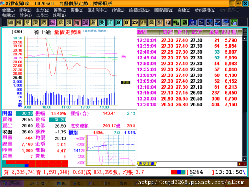Viewport: 249px width, 187px height.
Task: Click the 29 toolbar icon
Action: (135, 22)
